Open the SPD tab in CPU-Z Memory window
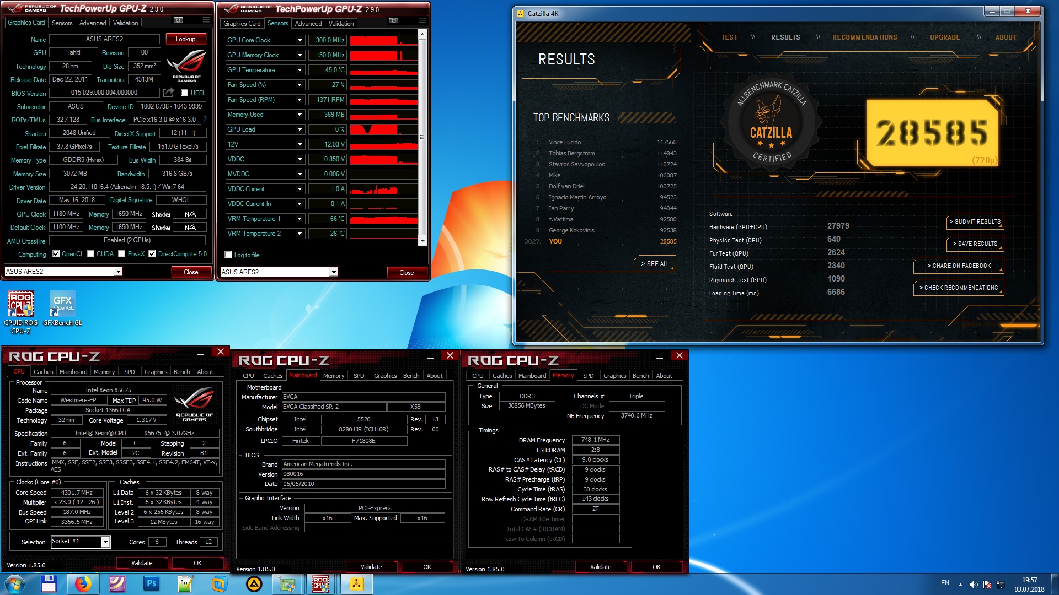Screen dimensions: 1059x595 pyautogui.click(x=588, y=376)
